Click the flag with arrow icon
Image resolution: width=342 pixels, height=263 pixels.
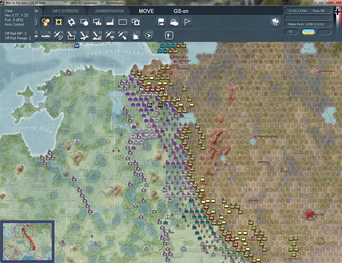161,22
